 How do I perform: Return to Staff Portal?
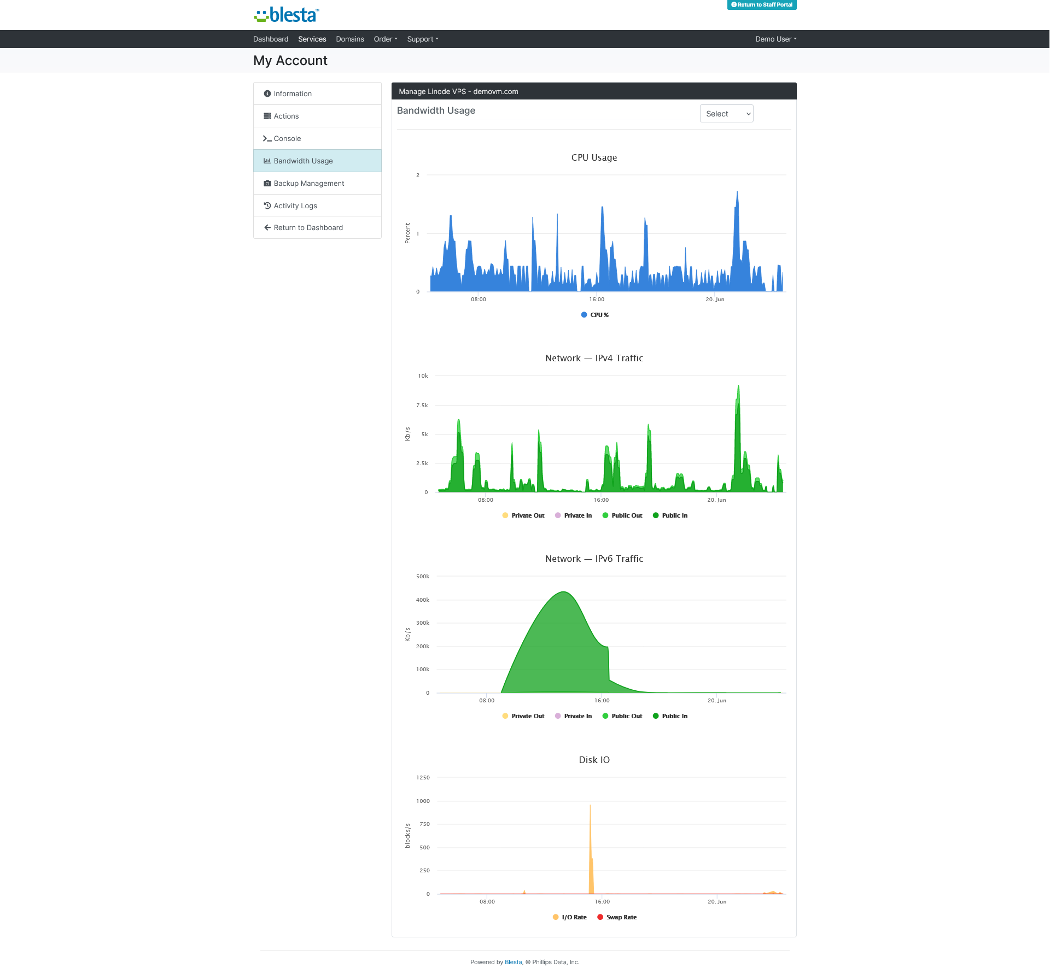[x=762, y=4]
